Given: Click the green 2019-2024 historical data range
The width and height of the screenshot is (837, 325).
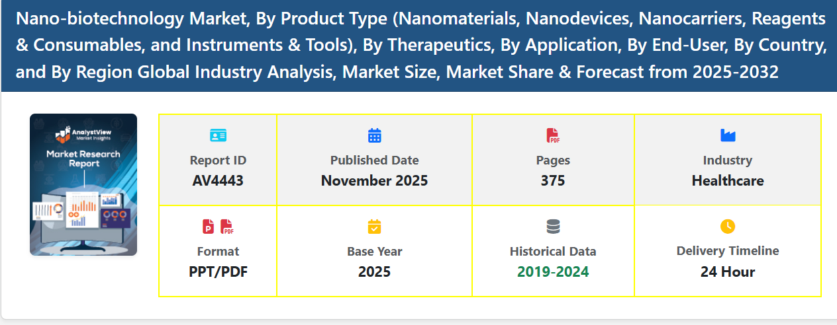Looking at the screenshot, I should pyautogui.click(x=553, y=271).
